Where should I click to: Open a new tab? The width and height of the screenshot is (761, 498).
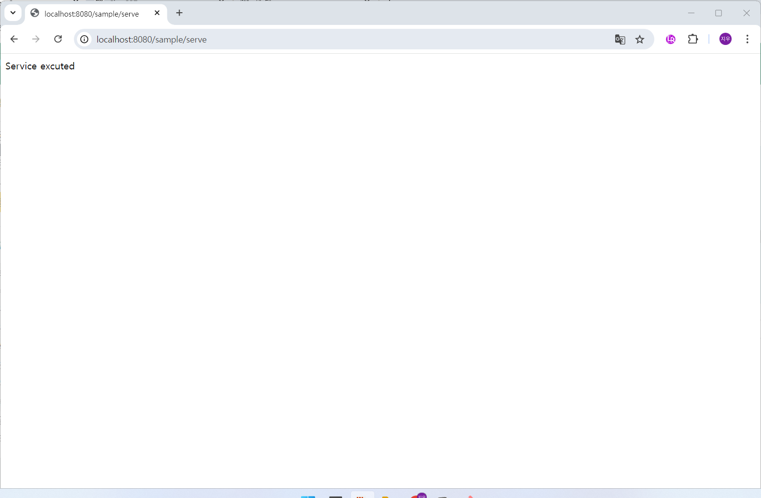coord(179,13)
